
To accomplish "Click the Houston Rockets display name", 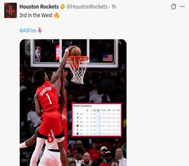I will point(39,7).
